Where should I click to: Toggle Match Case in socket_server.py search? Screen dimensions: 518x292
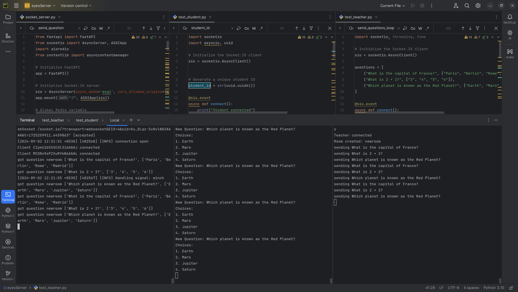coord(94,28)
